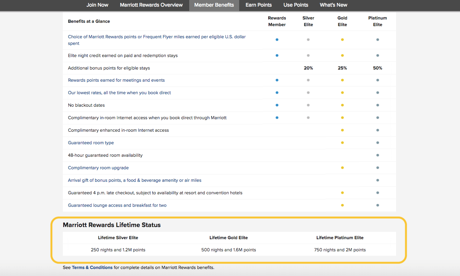460x276 pixels.
Task: Click the Lifetime Gold Elite header
Action: coord(229,238)
